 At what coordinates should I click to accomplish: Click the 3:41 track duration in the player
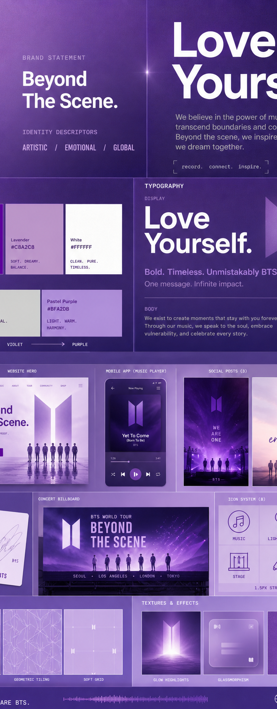(158, 458)
